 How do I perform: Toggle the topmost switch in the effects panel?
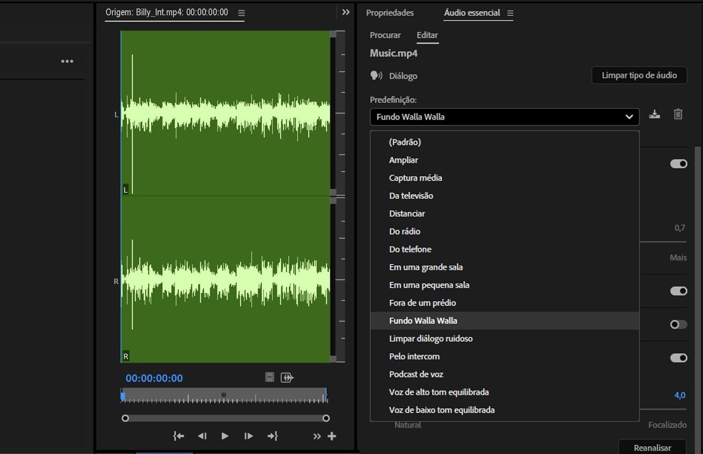(678, 164)
